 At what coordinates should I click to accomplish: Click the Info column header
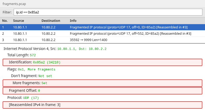tap(73, 21)
